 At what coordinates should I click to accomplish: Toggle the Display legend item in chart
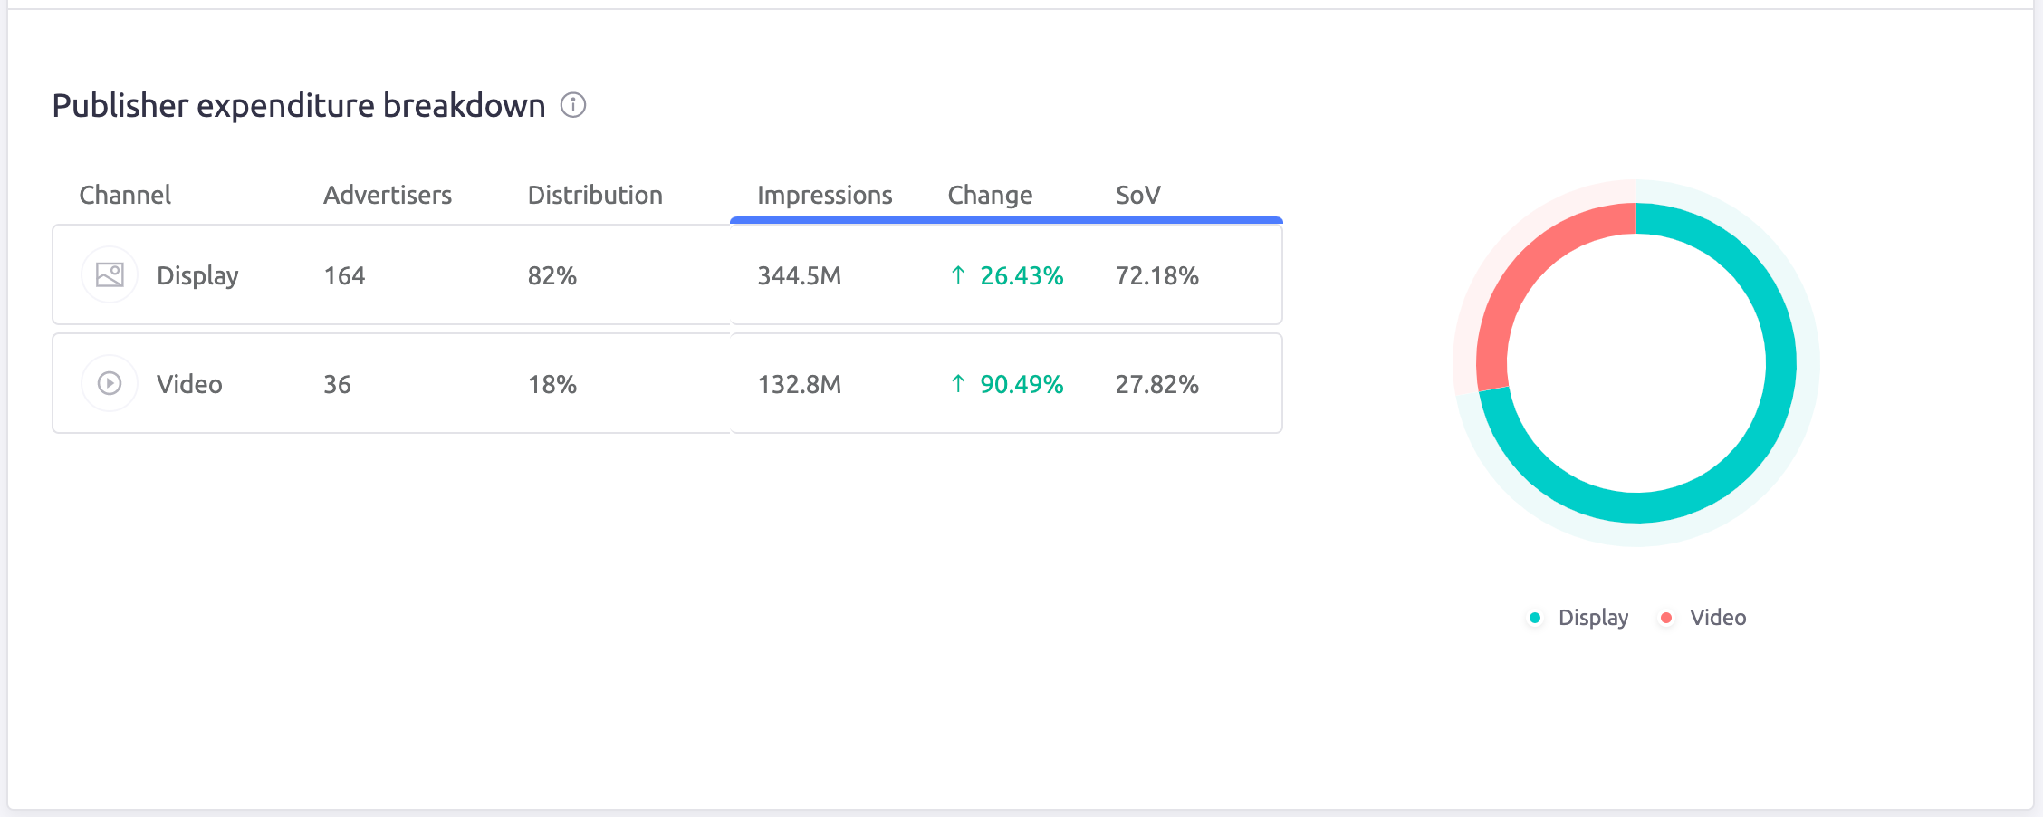[1578, 618]
